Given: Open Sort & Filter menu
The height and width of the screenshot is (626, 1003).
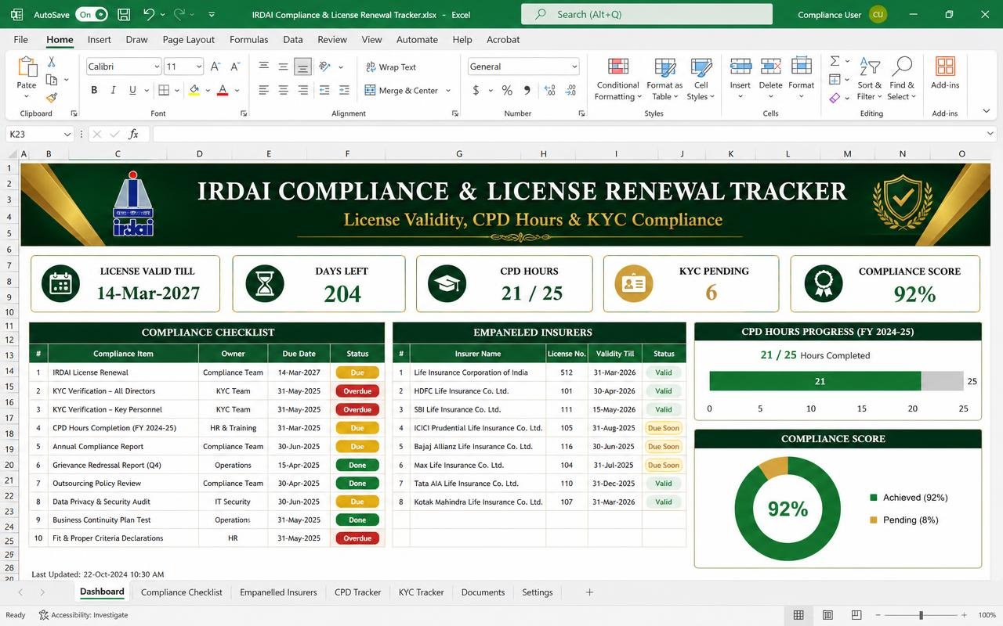Looking at the screenshot, I should click(x=869, y=78).
